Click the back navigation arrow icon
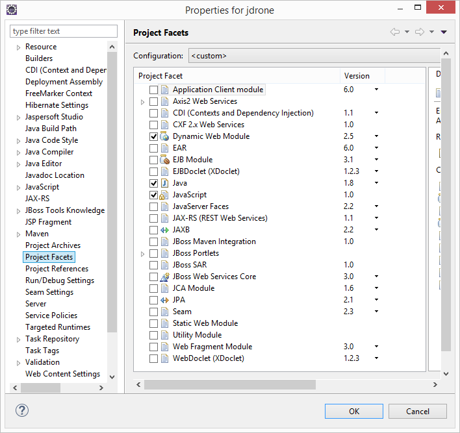The image size is (460, 433). 395,32
